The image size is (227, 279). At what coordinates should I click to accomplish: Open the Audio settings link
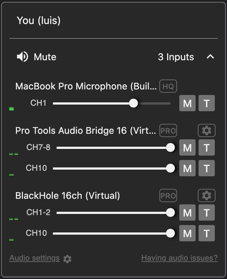coord(34,258)
